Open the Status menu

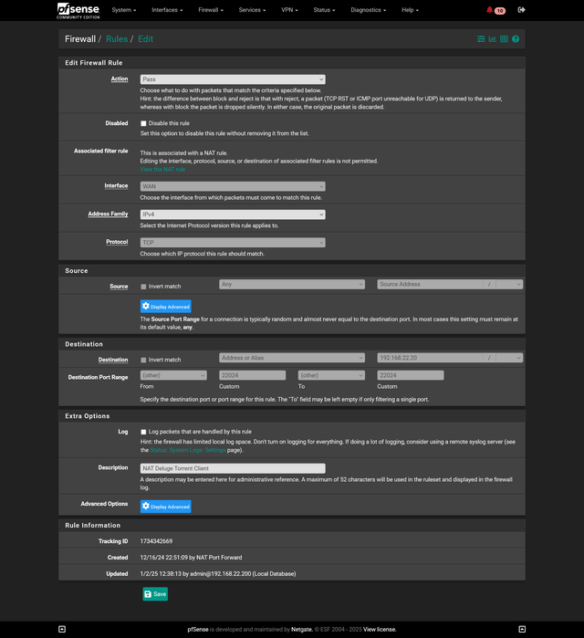[x=324, y=10]
